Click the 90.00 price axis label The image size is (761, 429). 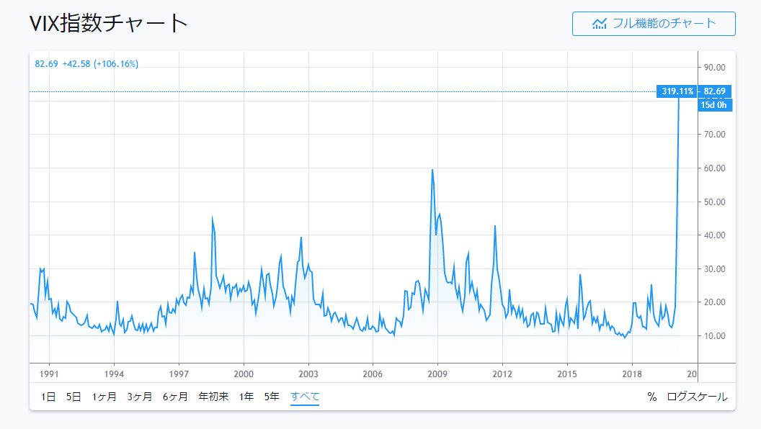coord(714,68)
